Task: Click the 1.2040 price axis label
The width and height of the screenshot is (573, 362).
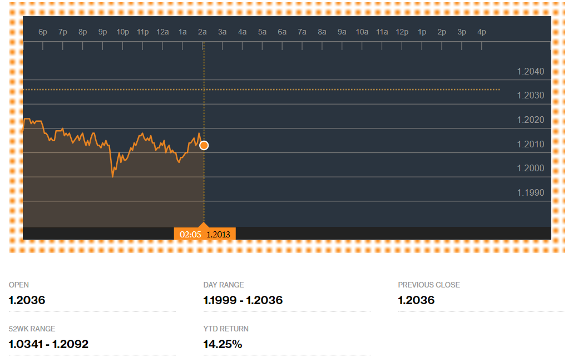Action: (530, 72)
